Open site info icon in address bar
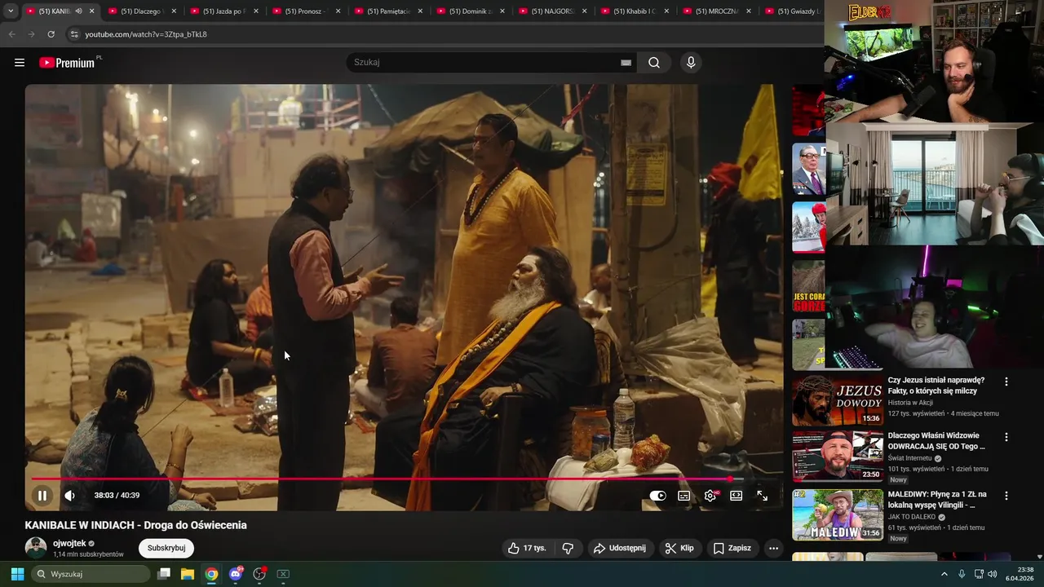Screen dimensions: 1044x587 (74, 34)
